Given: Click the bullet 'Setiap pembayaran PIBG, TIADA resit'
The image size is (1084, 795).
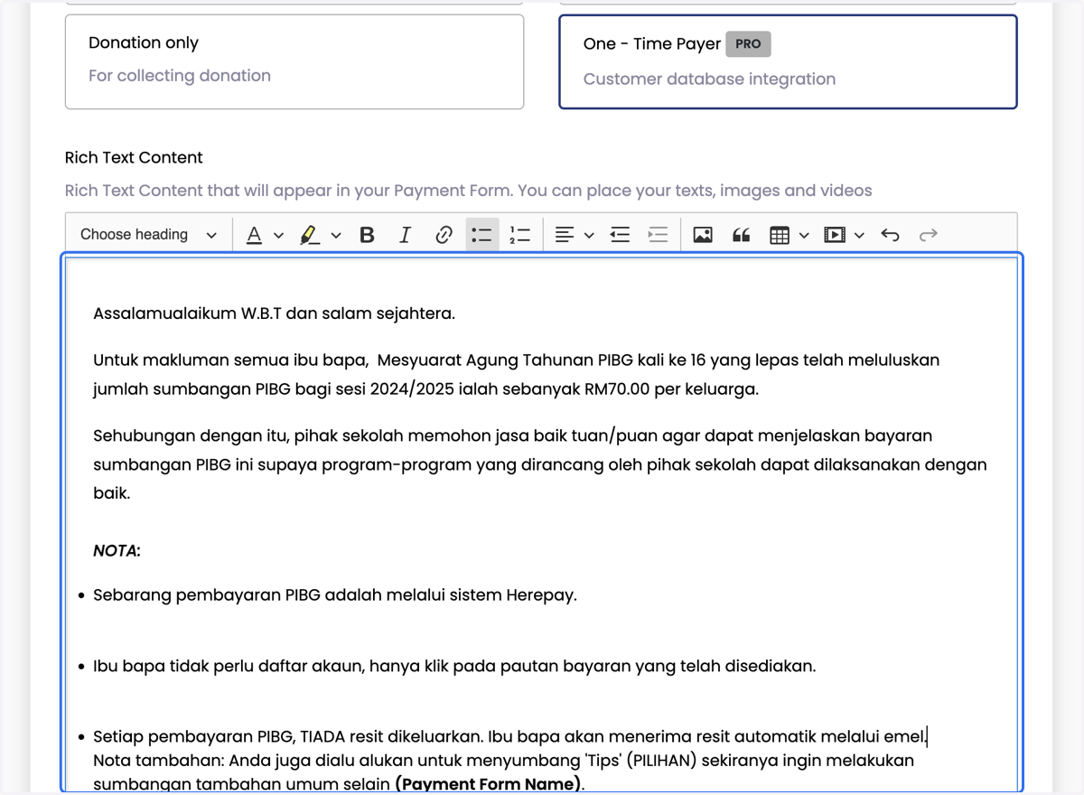Looking at the screenshot, I should point(509,737).
